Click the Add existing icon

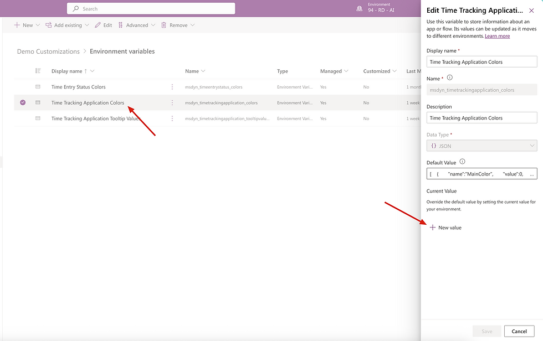click(49, 25)
